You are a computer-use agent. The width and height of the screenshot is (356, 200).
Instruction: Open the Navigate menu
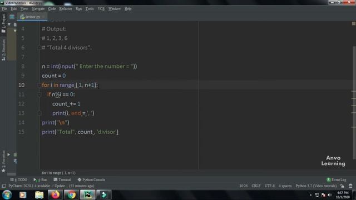pos(38,9)
